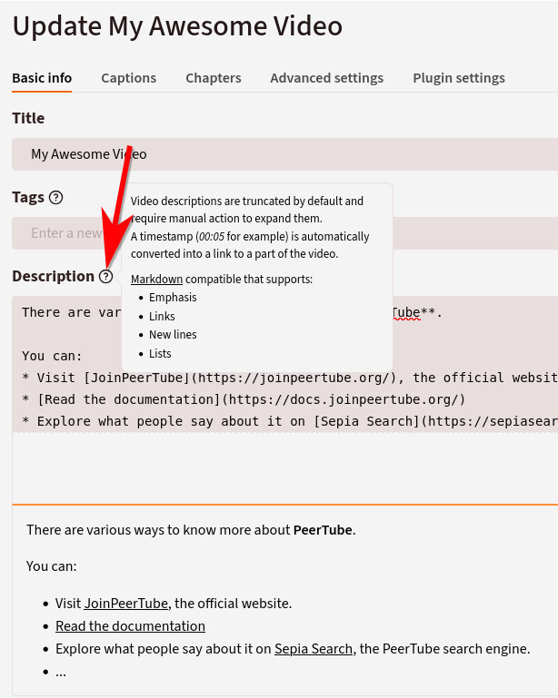Go to the Plugin settings tab
This screenshot has width=558, height=698.
click(x=459, y=78)
